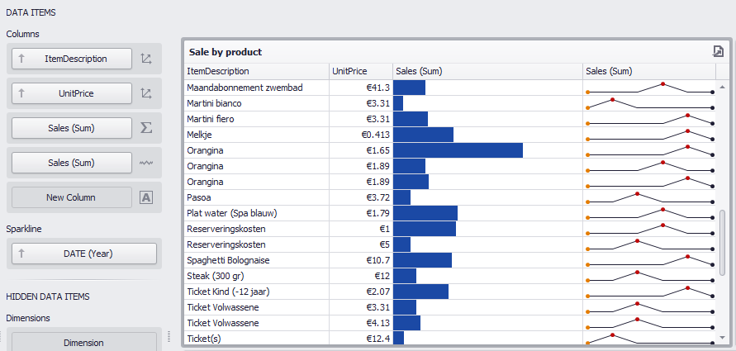Image resolution: width=736 pixels, height=351 pixels.
Task: Click the dimension options icon beside ItemDescription
Action: tap(146, 59)
